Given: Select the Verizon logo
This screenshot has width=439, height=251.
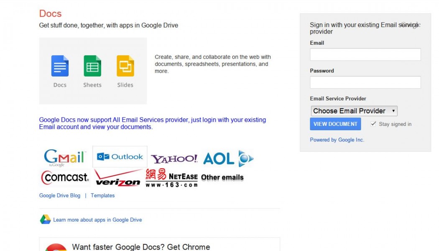Looking at the screenshot, I should click(x=118, y=178).
